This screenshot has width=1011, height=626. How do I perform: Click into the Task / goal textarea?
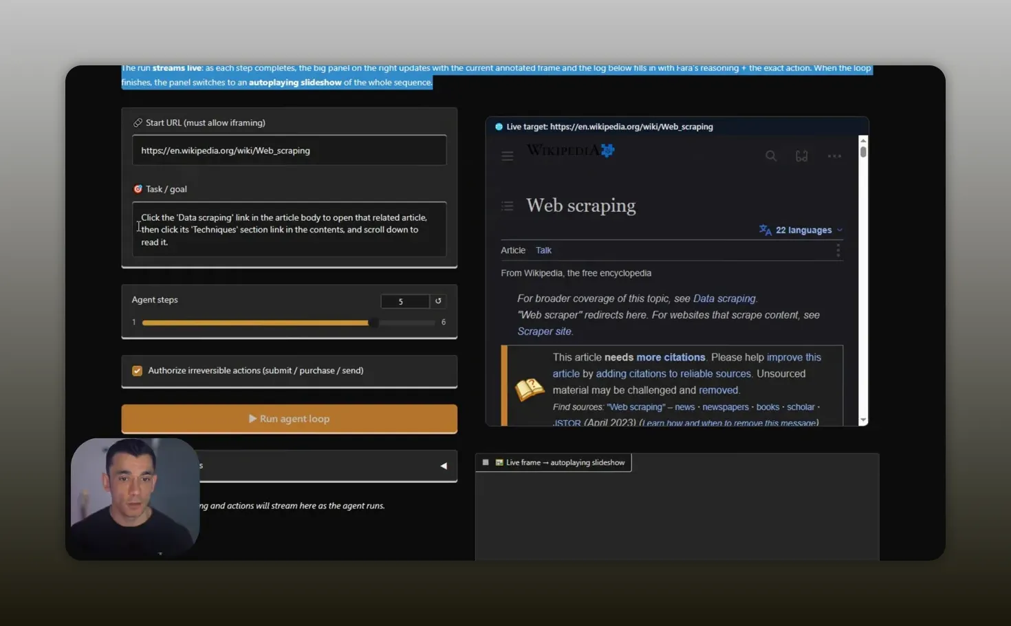[x=290, y=230]
